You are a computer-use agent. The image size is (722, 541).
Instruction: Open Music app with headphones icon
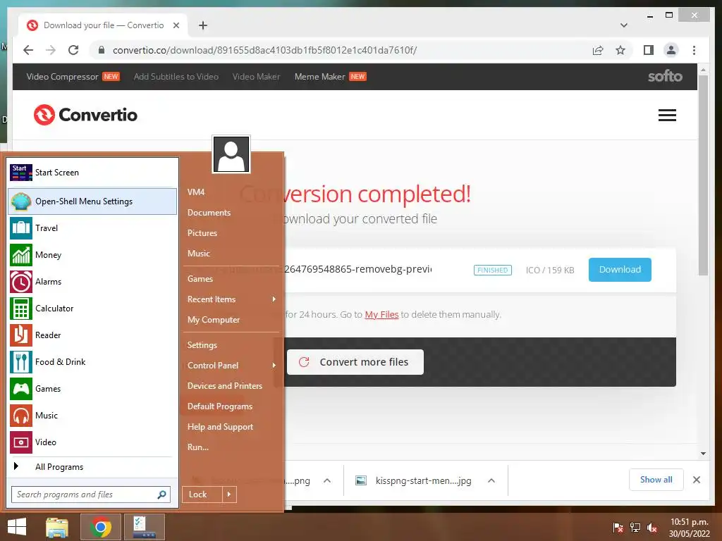92,416
